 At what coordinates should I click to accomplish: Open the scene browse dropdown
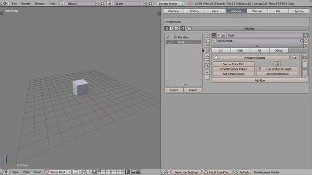pyautogui.click(x=110, y=3)
